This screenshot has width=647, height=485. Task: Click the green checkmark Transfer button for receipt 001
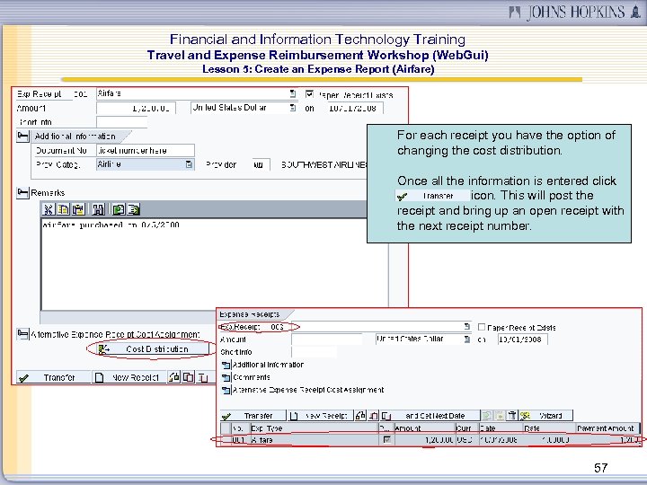[53, 377]
